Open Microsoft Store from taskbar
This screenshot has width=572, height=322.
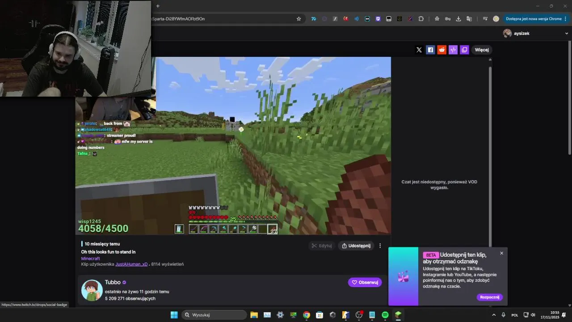tap(320, 315)
